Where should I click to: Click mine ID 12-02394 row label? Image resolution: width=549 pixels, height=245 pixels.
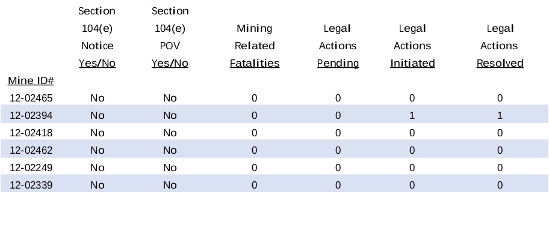(31, 115)
